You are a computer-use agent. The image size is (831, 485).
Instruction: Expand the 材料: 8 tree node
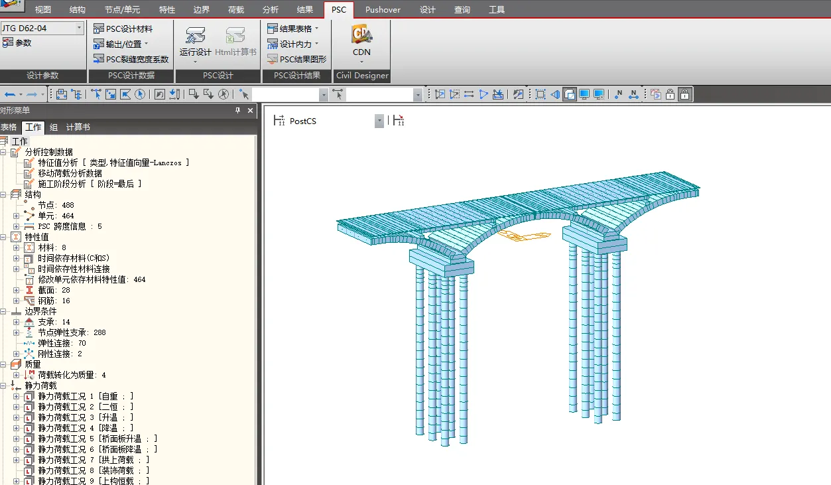coord(17,247)
